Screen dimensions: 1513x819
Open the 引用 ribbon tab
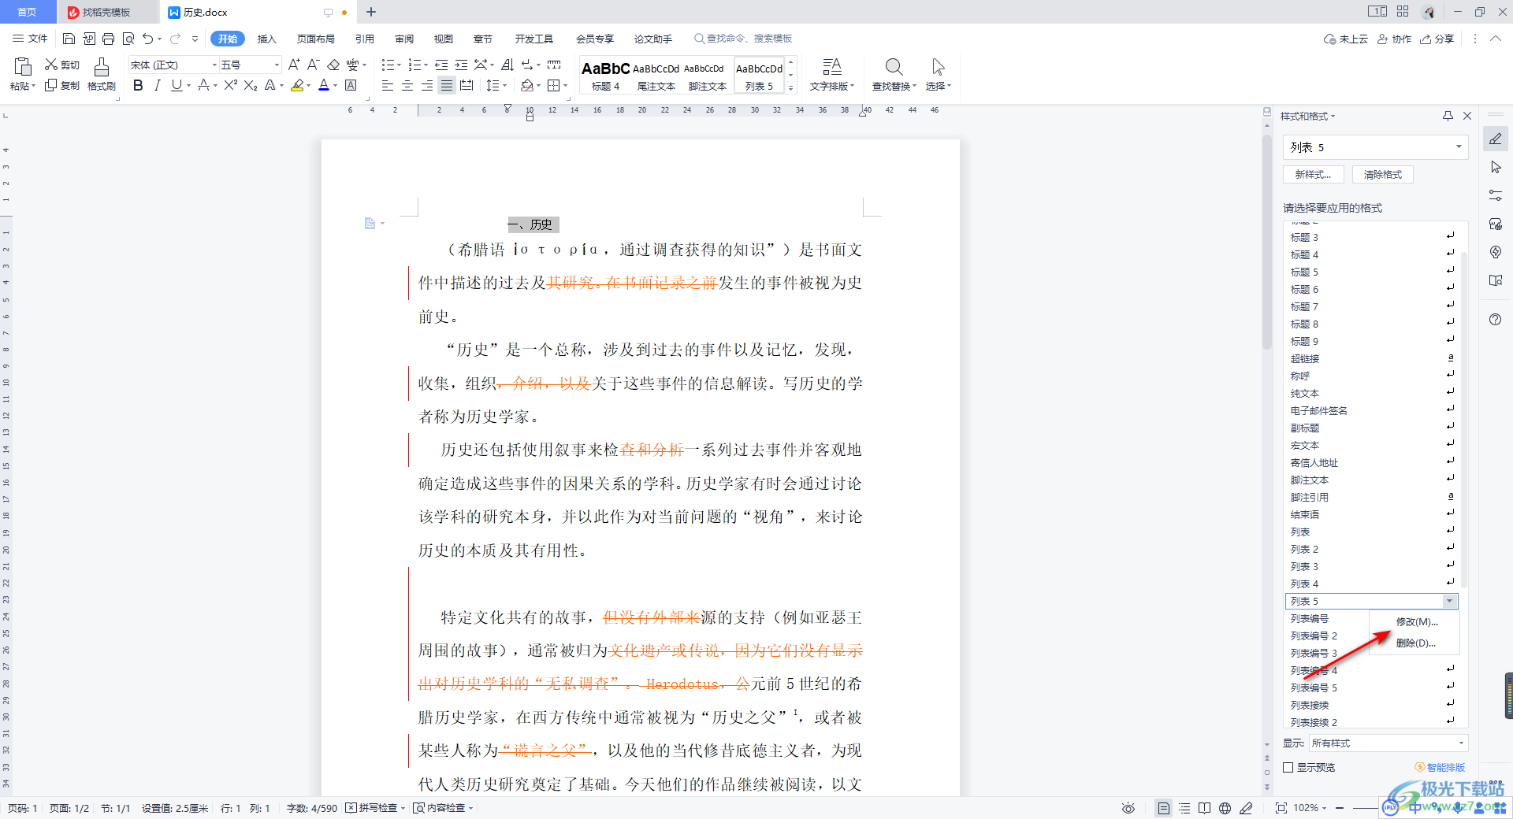point(365,39)
